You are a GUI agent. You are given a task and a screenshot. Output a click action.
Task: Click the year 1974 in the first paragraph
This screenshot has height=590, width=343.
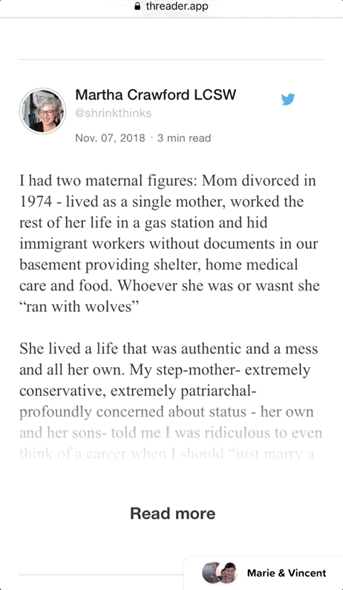(x=36, y=201)
